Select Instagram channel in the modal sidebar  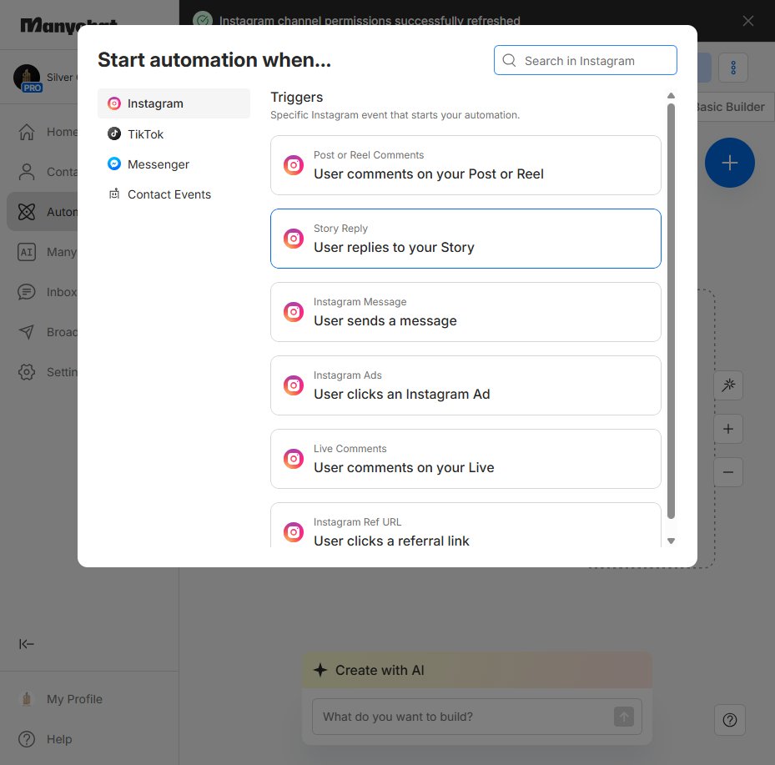pyautogui.click(x=174, y=103)
